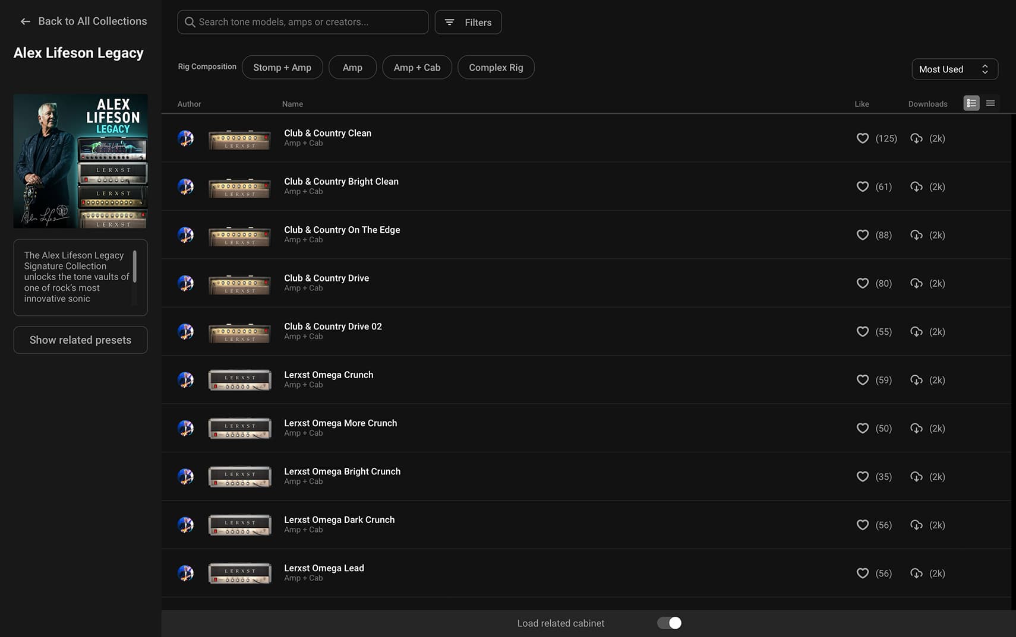
Task: Select the "Lerxst Omega Lead" name
Action: coord(324,568)
